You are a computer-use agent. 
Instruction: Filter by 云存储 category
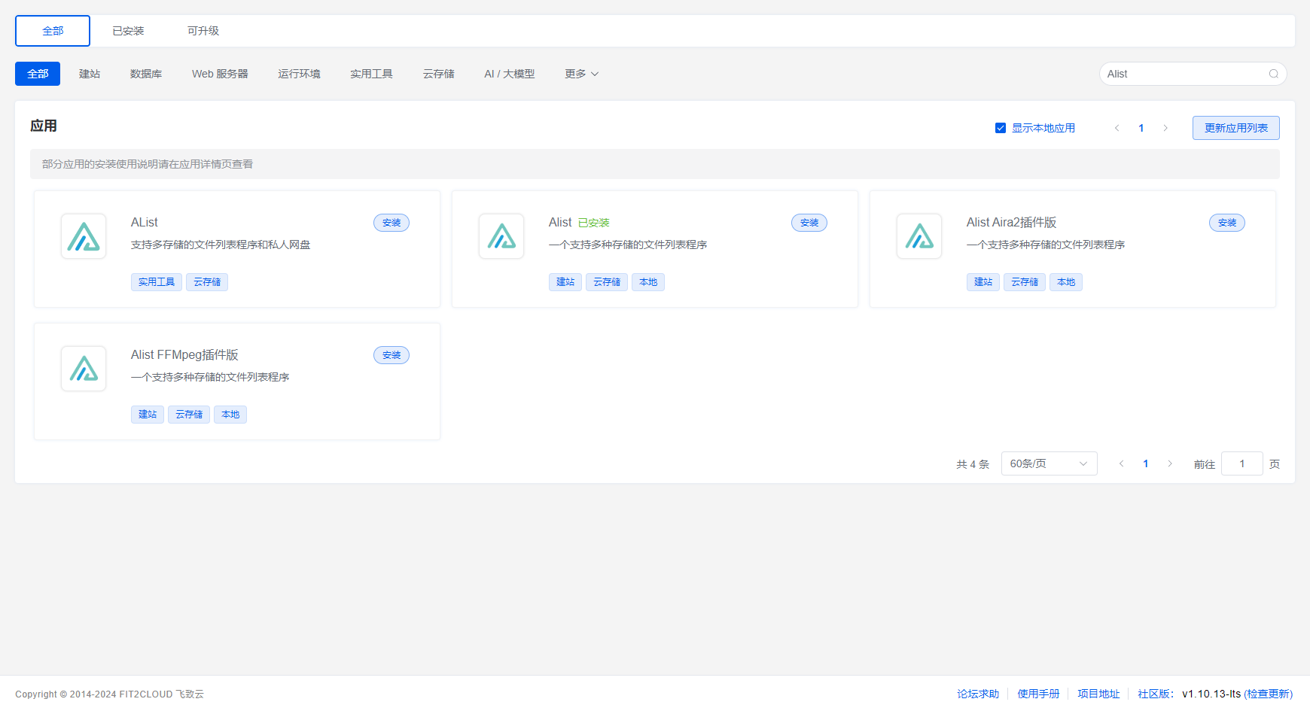438,74
